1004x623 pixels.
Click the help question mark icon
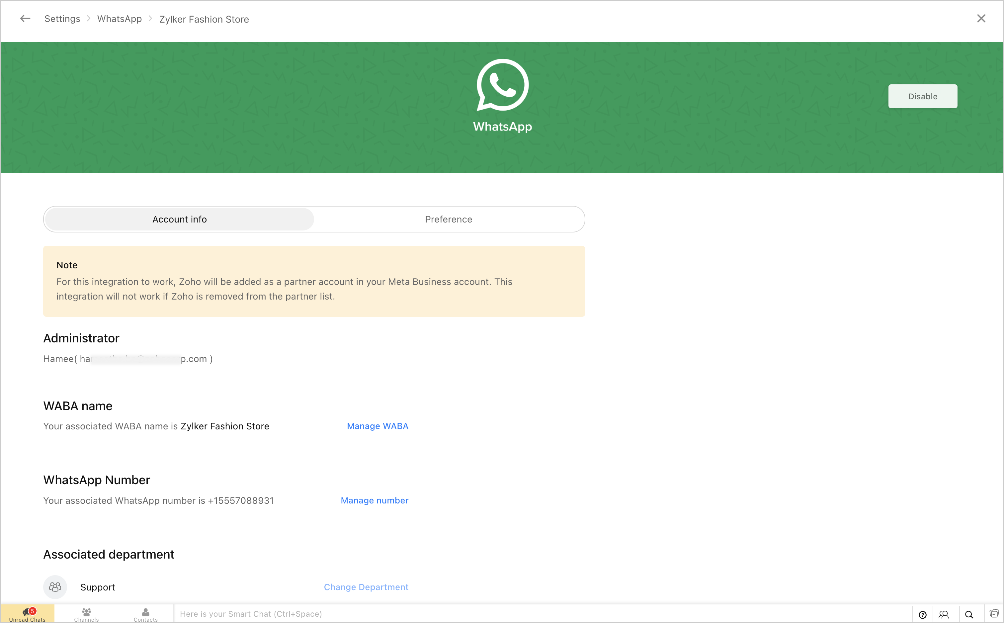point(922,614)
